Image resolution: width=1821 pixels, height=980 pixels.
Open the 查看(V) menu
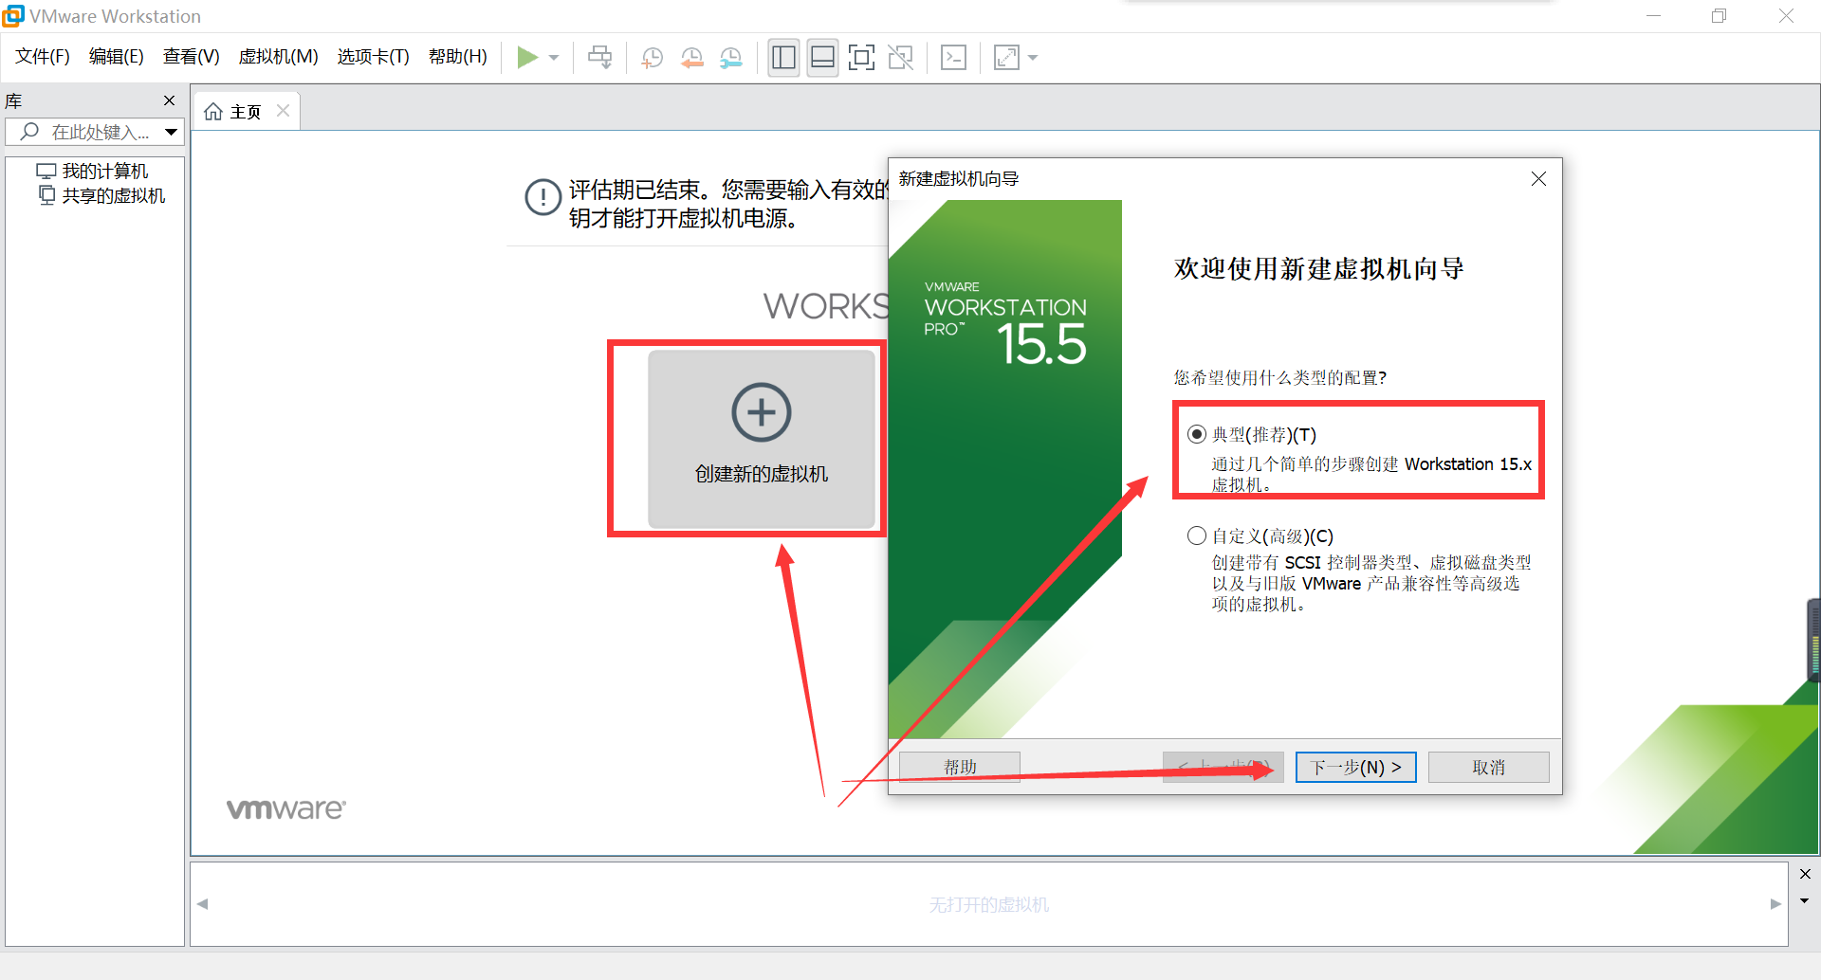pos(191,57)
